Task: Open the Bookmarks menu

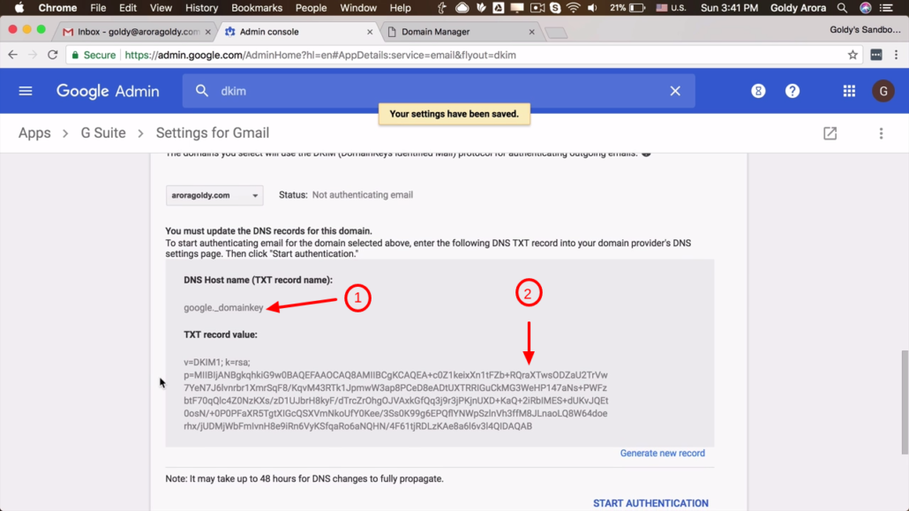Action: (x=257, y=8)
